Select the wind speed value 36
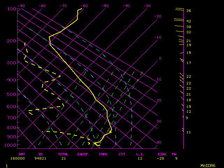 pyautogui.click(x=188, y=11)
